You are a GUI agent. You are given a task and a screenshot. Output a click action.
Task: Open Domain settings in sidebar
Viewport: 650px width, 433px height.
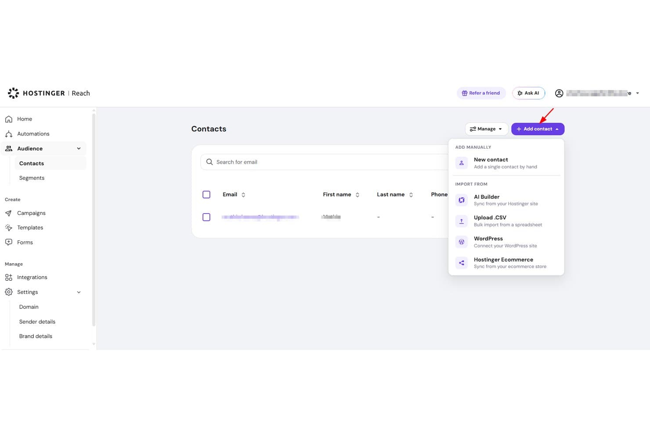pyautogui.click(x=29, y=307)
